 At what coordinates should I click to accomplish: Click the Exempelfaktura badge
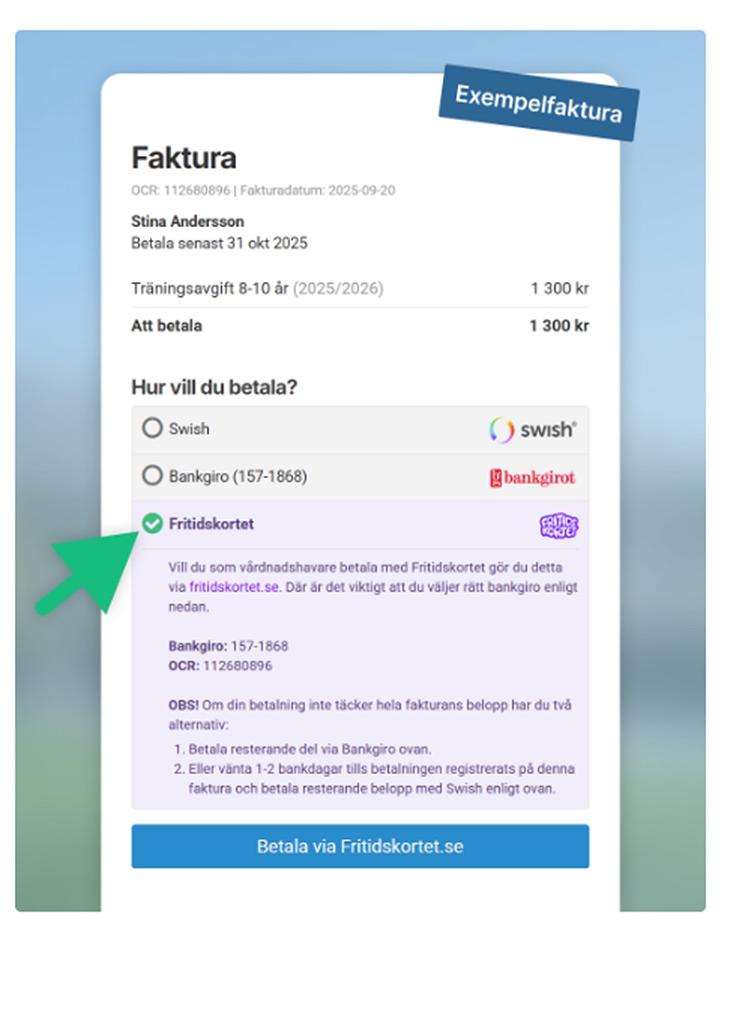tap(539, 102)
